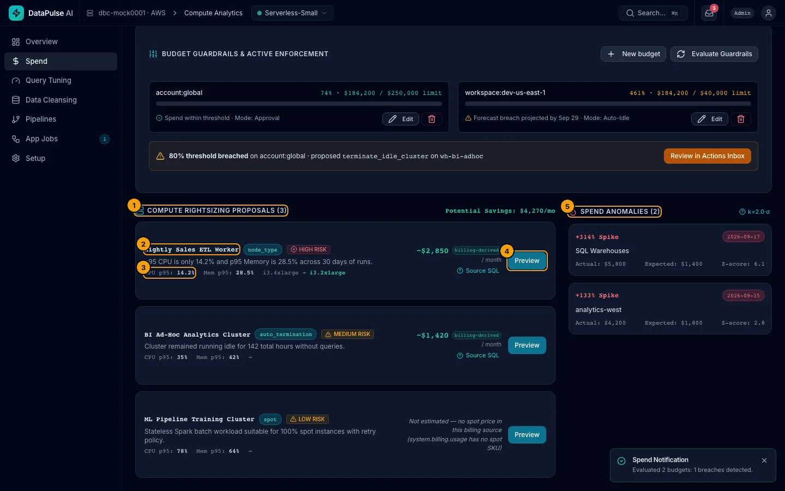Click the threshold breached warning icon
This screenshot has width=785, height=491.
pyautogui.click(x=160, y=156)
